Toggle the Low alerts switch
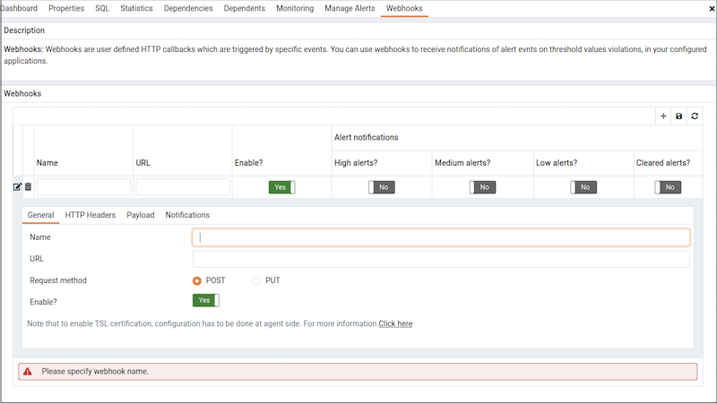Viewport: 717px width, 404px height. point(583,187)
